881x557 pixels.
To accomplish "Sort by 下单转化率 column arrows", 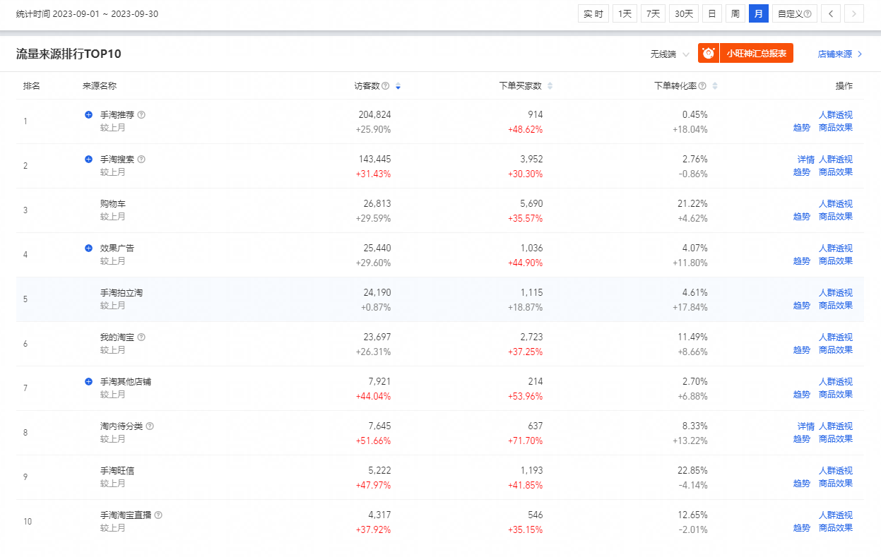I will pos(714,86).
